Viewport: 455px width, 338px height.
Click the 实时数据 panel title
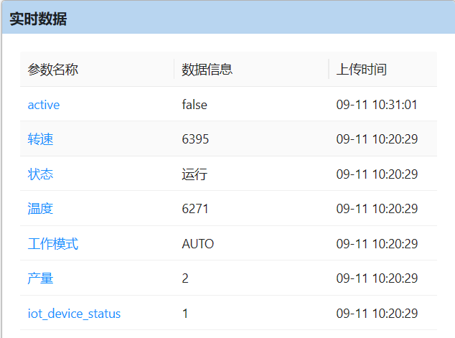coord(38,19)
